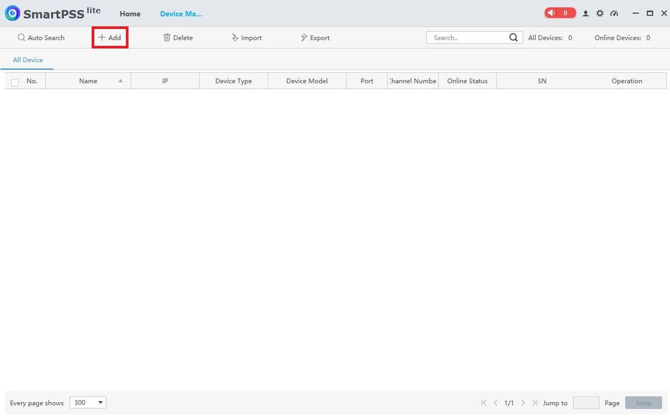
Task: Click the All Devices: 0 counter
Action: 550,37
